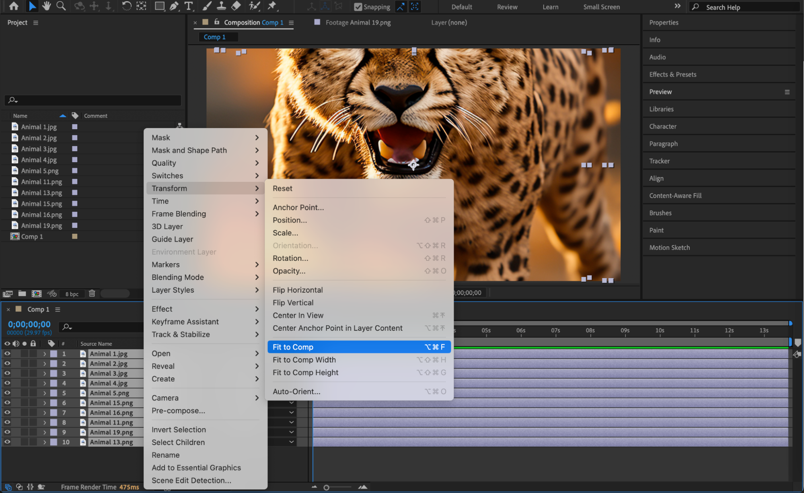Hide the Animal 13.png layer visibility
Viewport: 804px width, 493px height.
7,442
